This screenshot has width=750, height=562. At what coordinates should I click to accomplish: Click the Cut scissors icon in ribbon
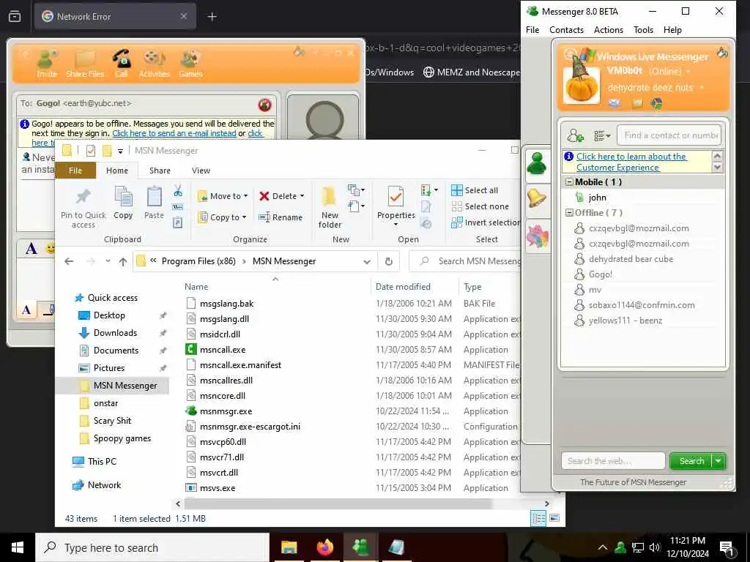click(x=178, y=191)
